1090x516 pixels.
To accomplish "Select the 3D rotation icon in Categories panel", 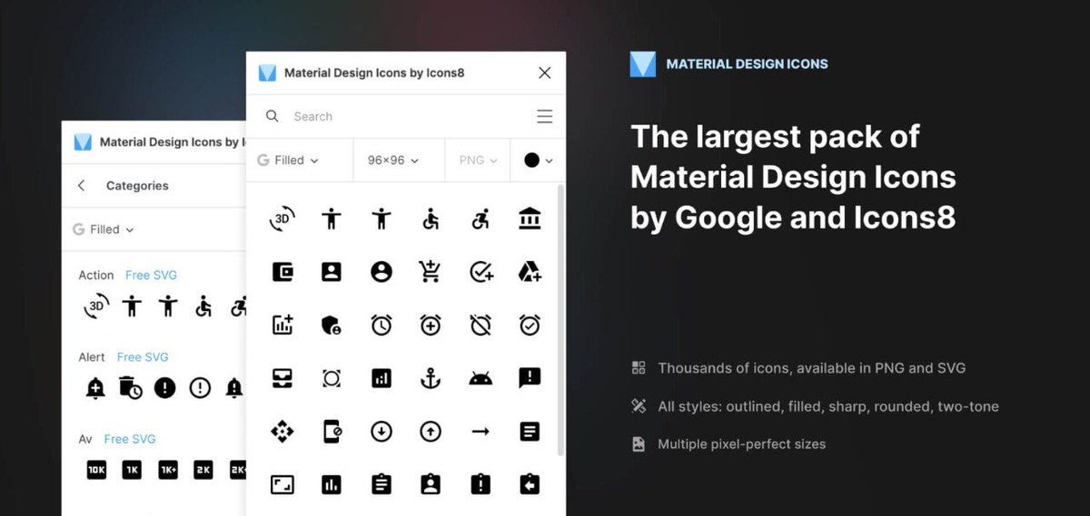I will 96,307.
